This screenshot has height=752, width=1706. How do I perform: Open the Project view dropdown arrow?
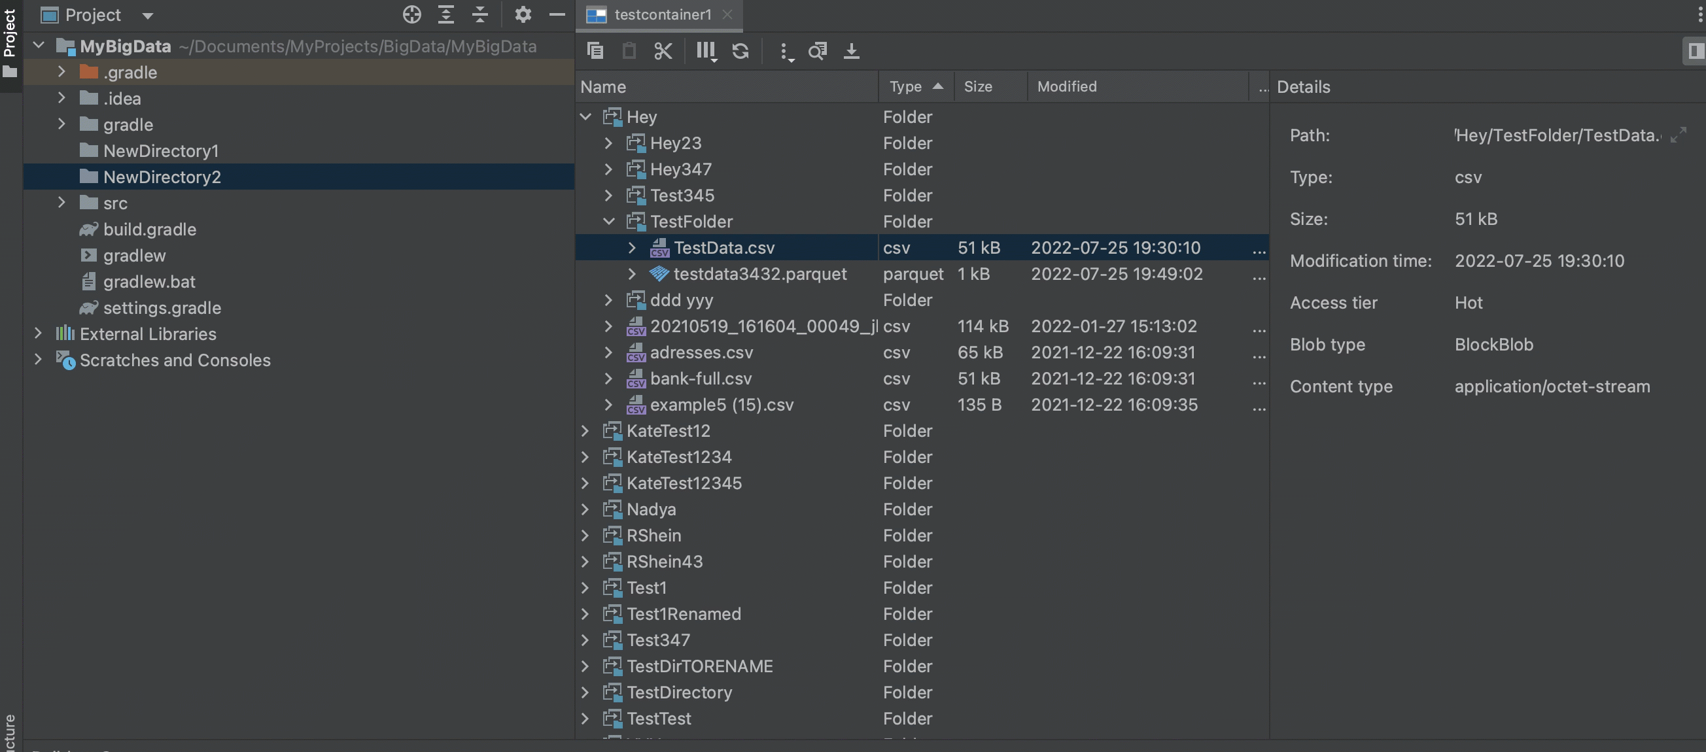point(148,15)
